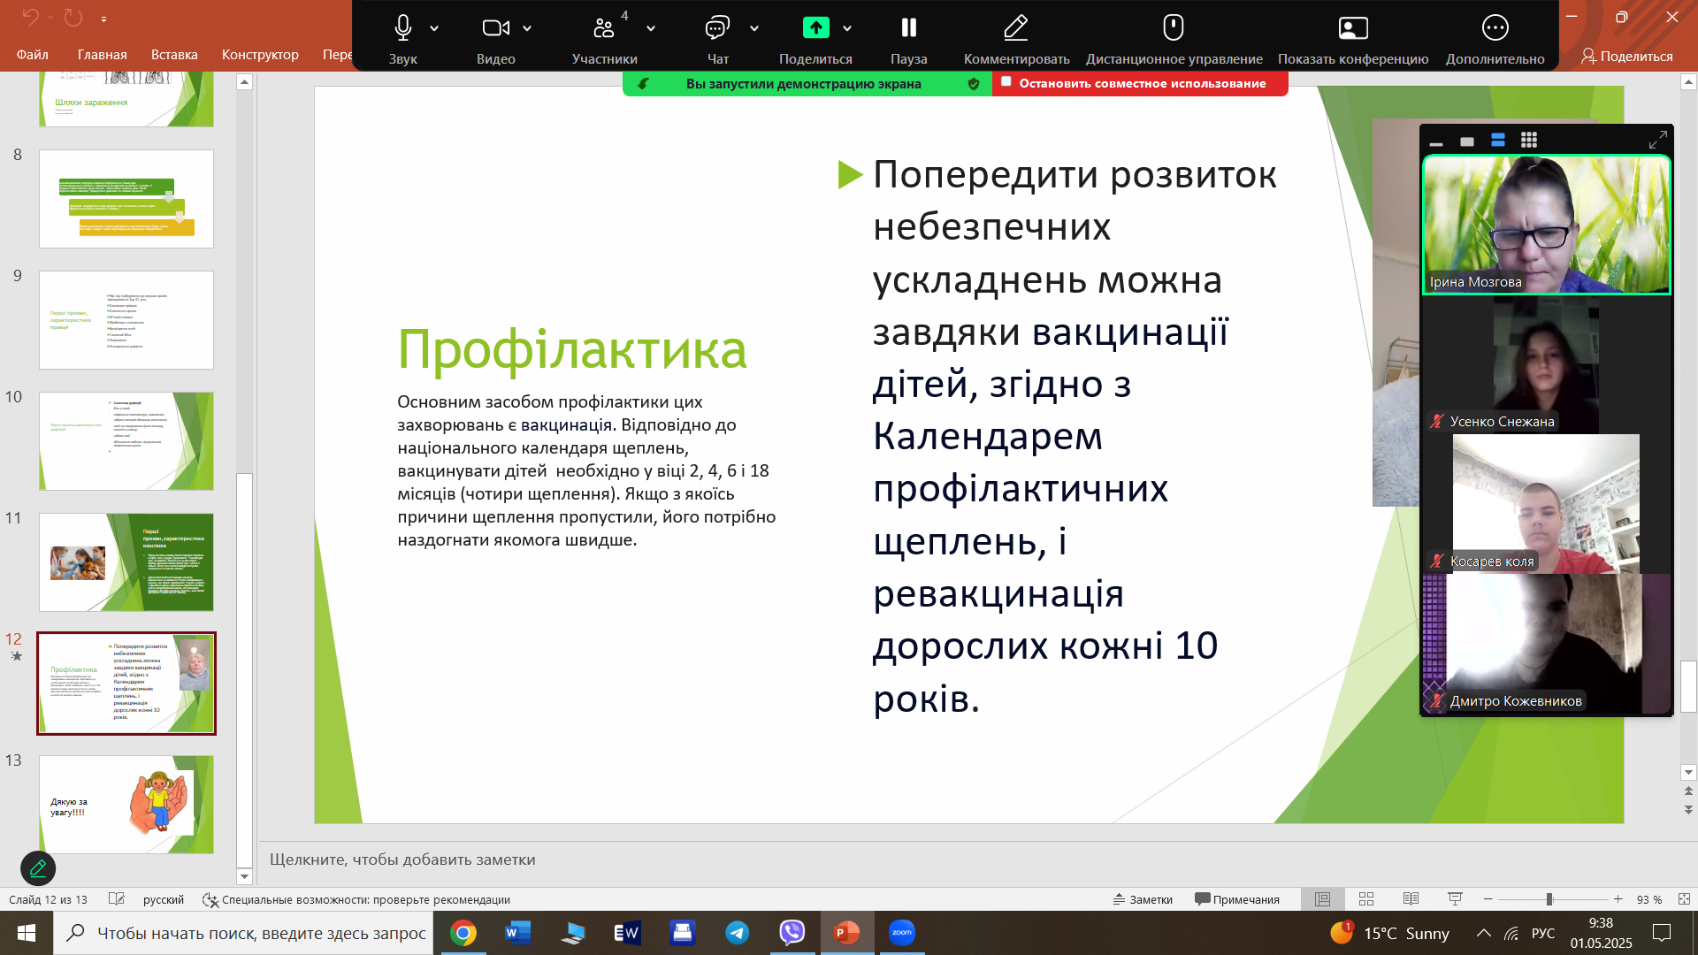1698x955 pixels.
Task: Click slide panel scroll down arrow
Action: click(245, 876)
